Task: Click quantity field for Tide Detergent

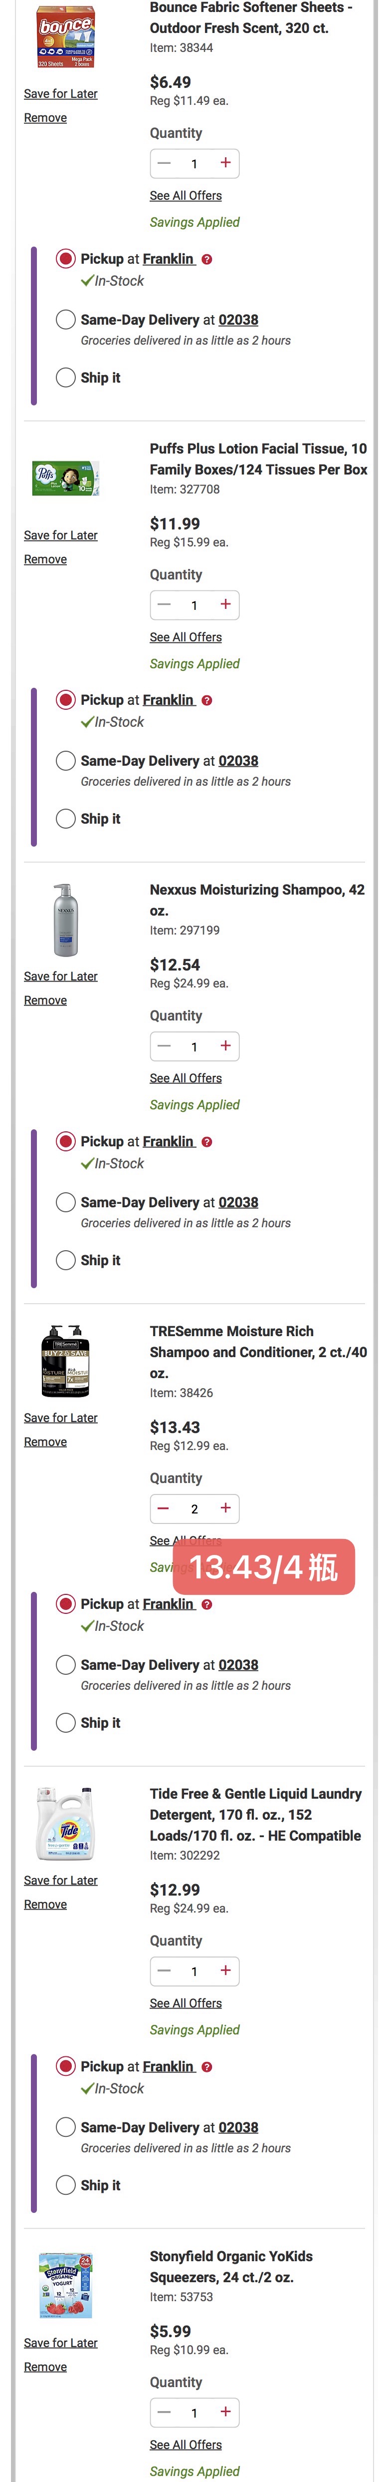Action: pos(194,1972)
